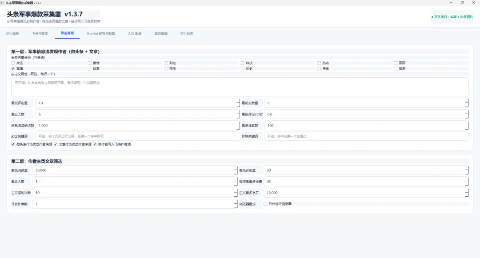Select the 筛选规则 tab

coord(67,33)
